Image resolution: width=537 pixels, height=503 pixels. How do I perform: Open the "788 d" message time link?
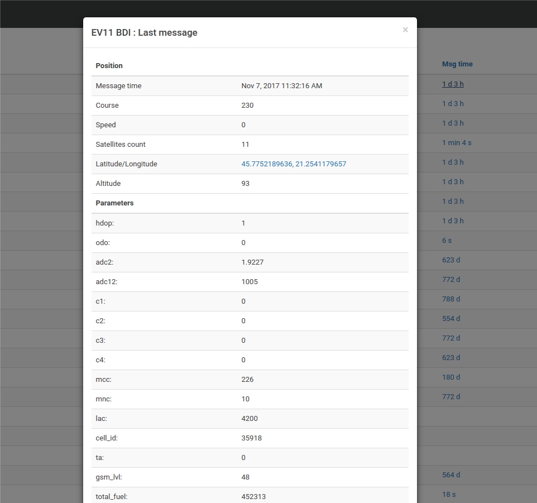tap(451, 299)
